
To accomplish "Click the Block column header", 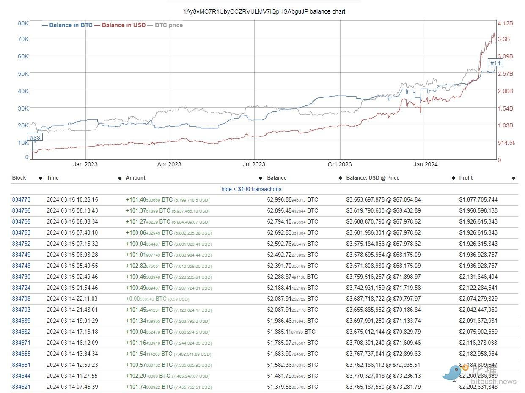I will [19, 178].
